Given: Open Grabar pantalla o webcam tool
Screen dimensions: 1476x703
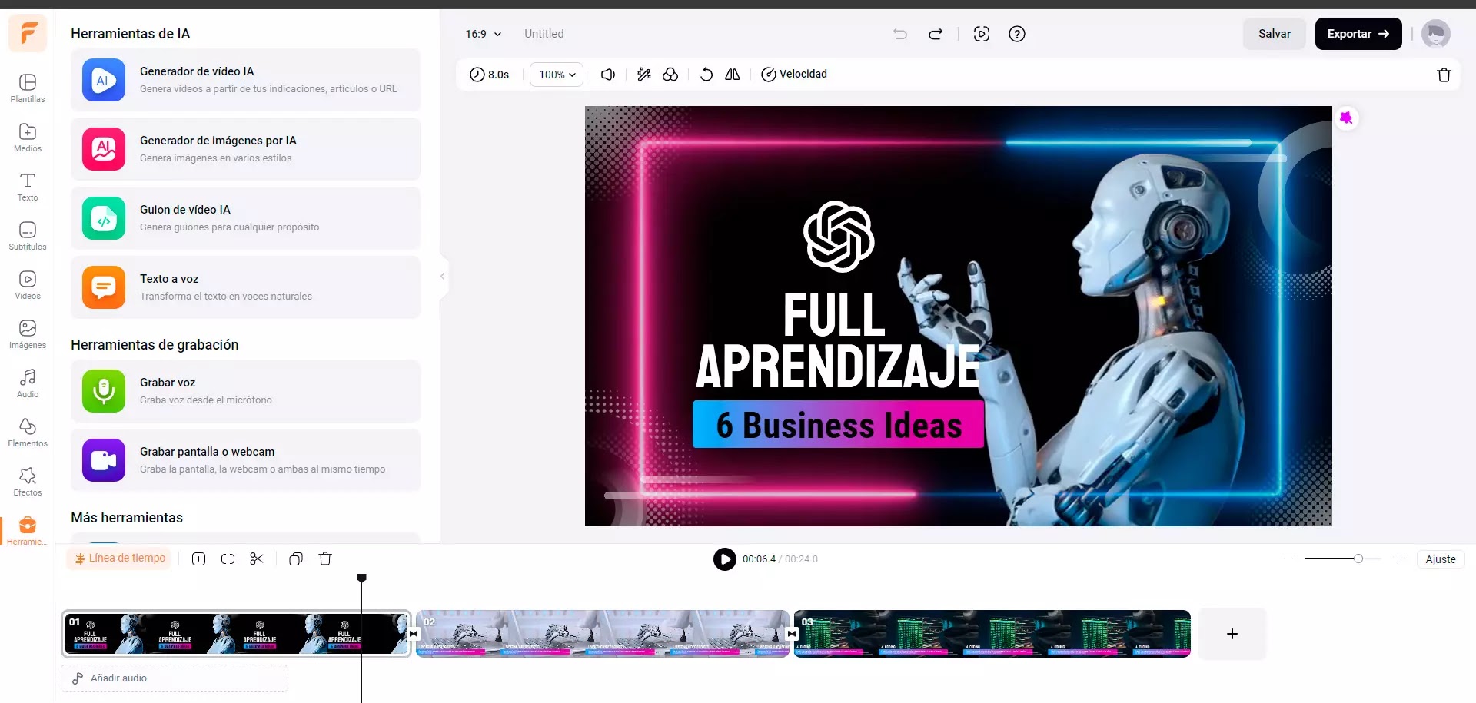Looking at the screenshot, I should coord(246,460).
